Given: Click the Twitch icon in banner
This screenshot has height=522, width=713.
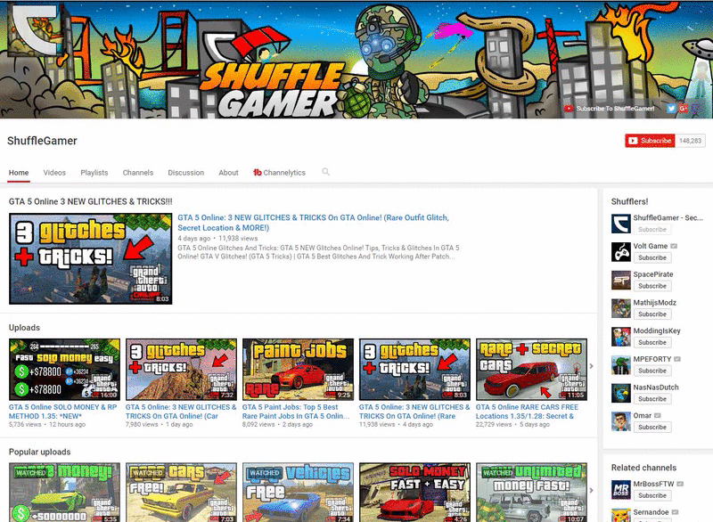Looking at the screenshot, I should 696,108.
